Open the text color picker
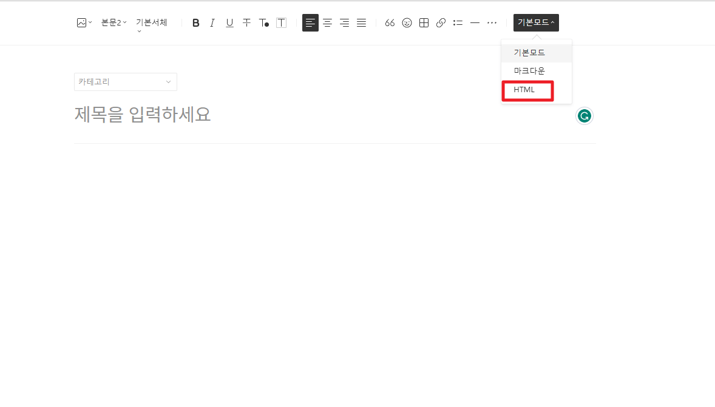 click(x=264, y=22)
